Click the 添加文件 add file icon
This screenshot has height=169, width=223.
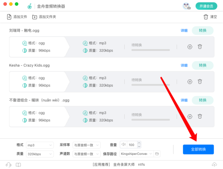click(9, 17)
